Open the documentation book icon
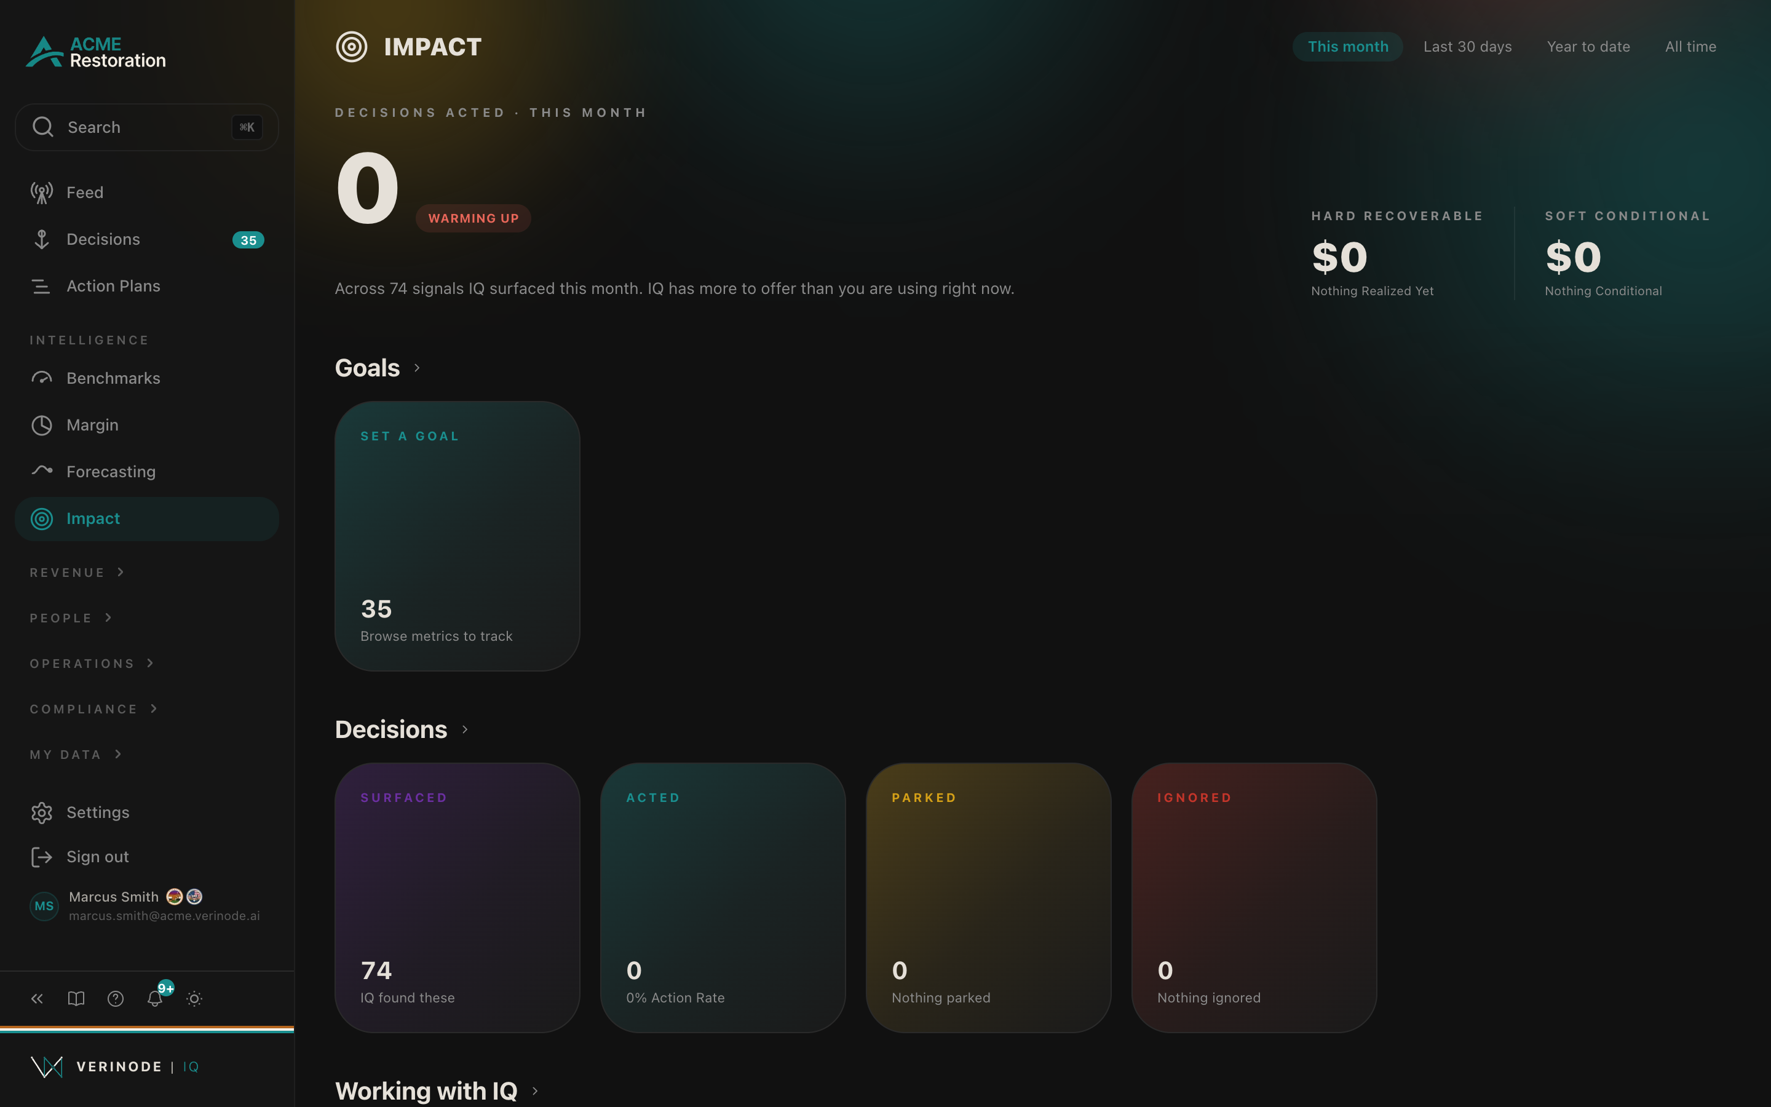Screen dimensions: 1771x1107 (76, 999)
